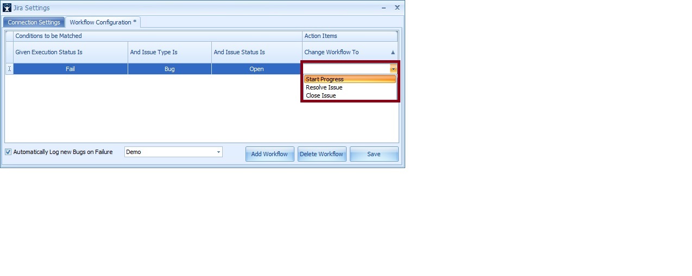This screenshot has height=276, width=692.
Task: Select the Open issue status cell
Action: [x=256, y=69]
